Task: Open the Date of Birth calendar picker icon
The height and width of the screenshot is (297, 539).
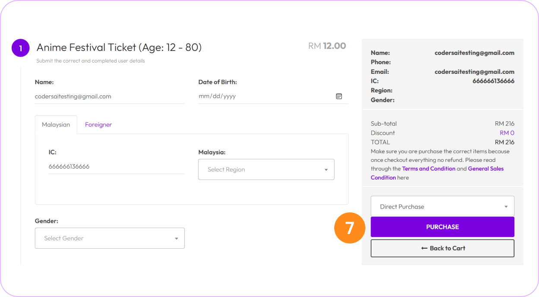Action: pos(339,96)
